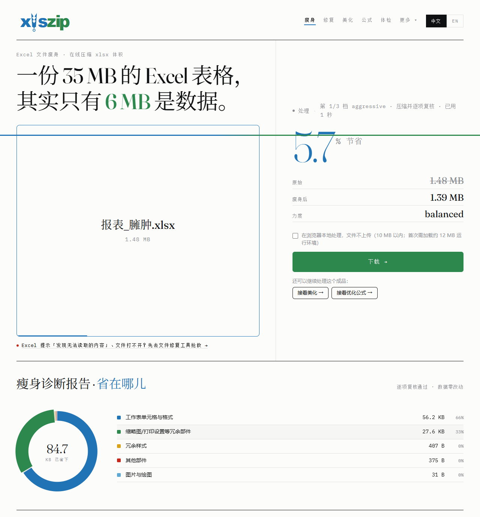This screenshot has width=480, height=517.
Task: Go to the 修复 nav item
Action: coord(329,20)
